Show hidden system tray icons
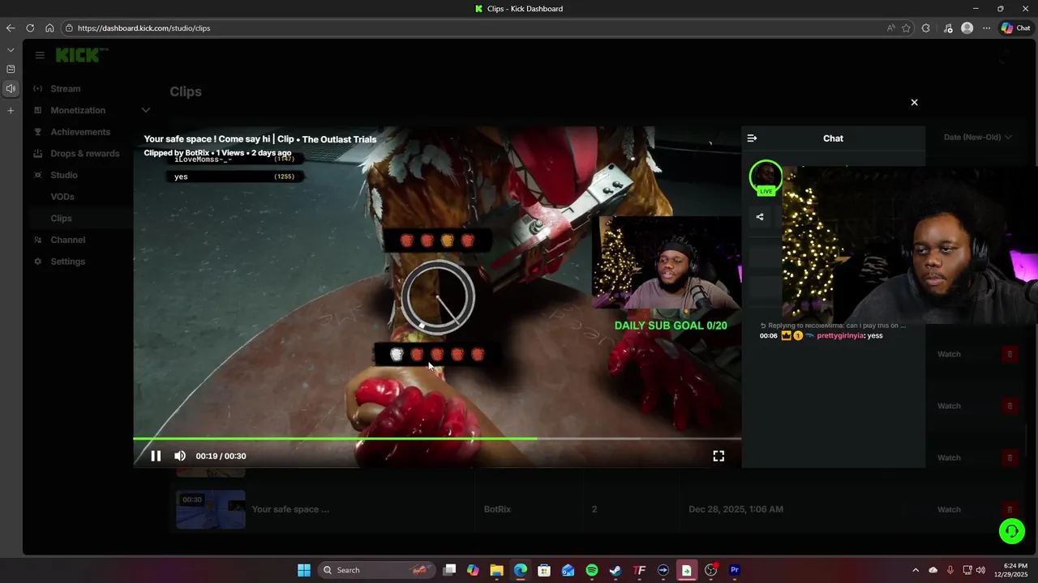The width and height of the screenshot is (1038, 583). click(916, 570)
